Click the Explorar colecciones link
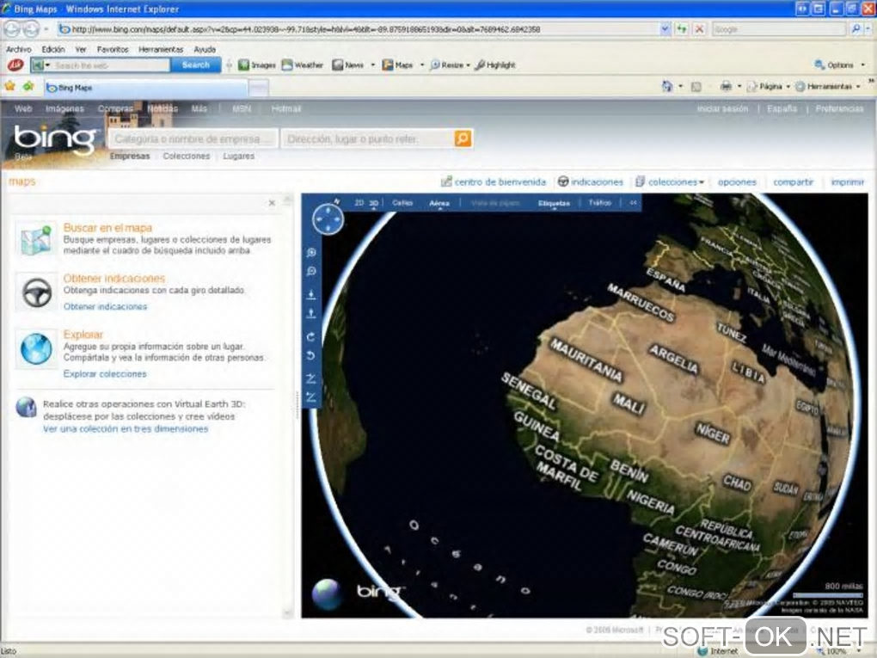Image resolution: width=877 pixels, height=658 pixels. point(105,374)
